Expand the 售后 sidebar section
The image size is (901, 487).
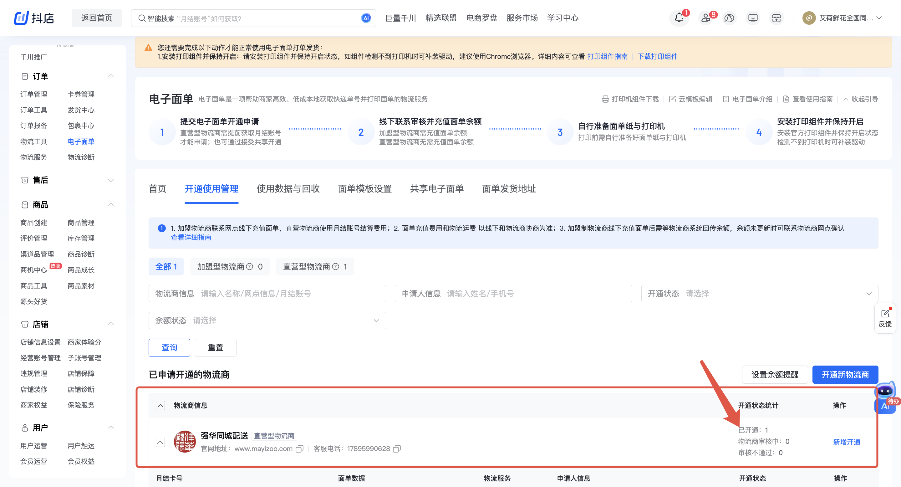click(x=111, y=180)
